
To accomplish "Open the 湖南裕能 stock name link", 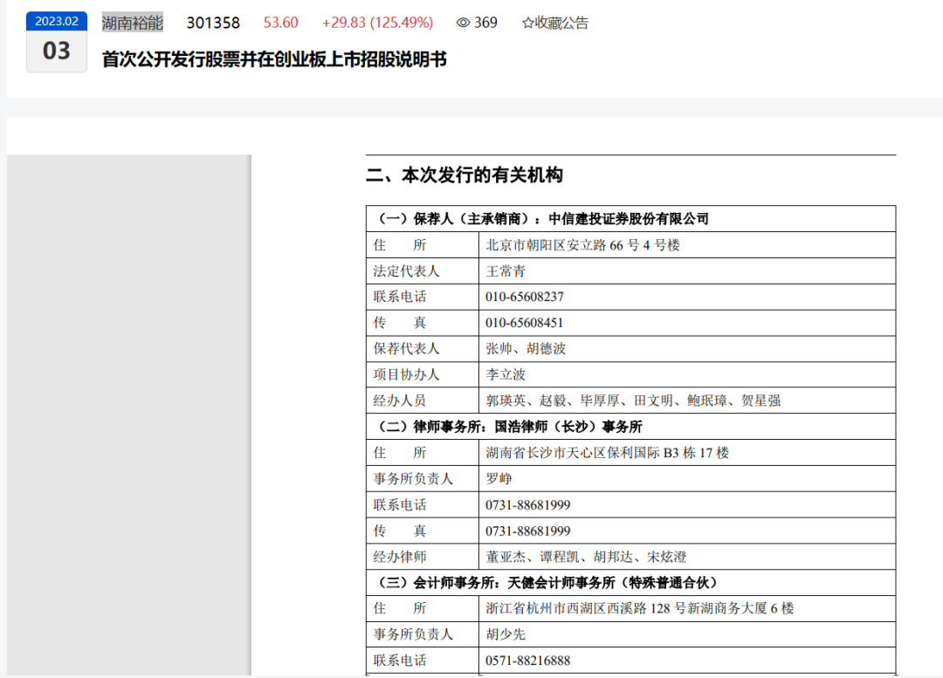I will [x=133, y=23].
